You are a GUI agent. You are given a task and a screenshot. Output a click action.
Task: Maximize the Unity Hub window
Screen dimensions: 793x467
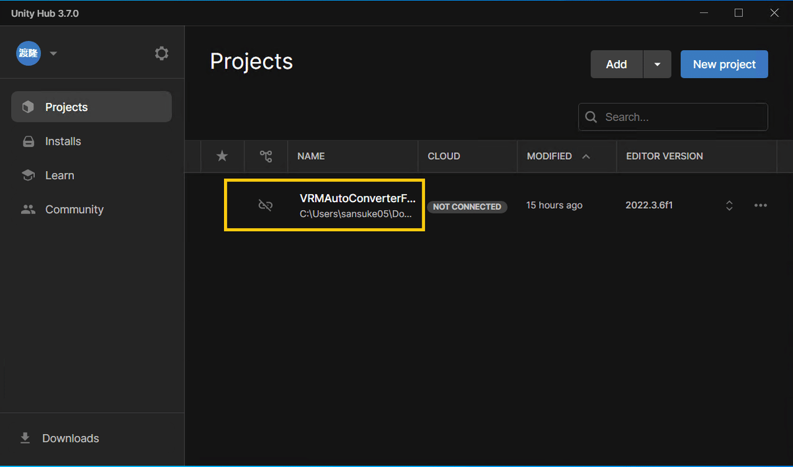[x=739, y=13]
